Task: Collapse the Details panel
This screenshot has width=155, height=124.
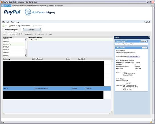Action: tap(149, 37)
